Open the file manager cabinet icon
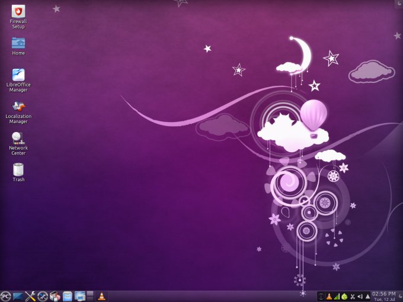This screenshot has height=302, width=403. click(x=68, y=296)
